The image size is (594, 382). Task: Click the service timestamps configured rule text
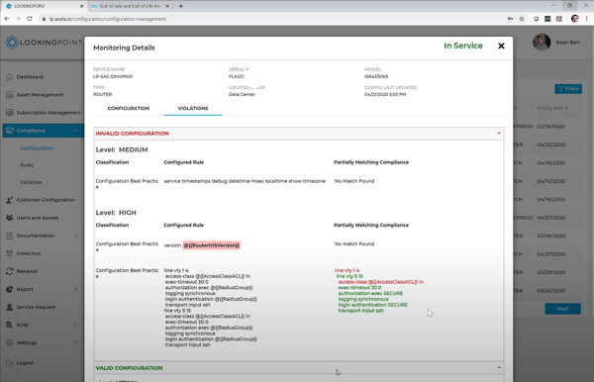click(245, 181)
